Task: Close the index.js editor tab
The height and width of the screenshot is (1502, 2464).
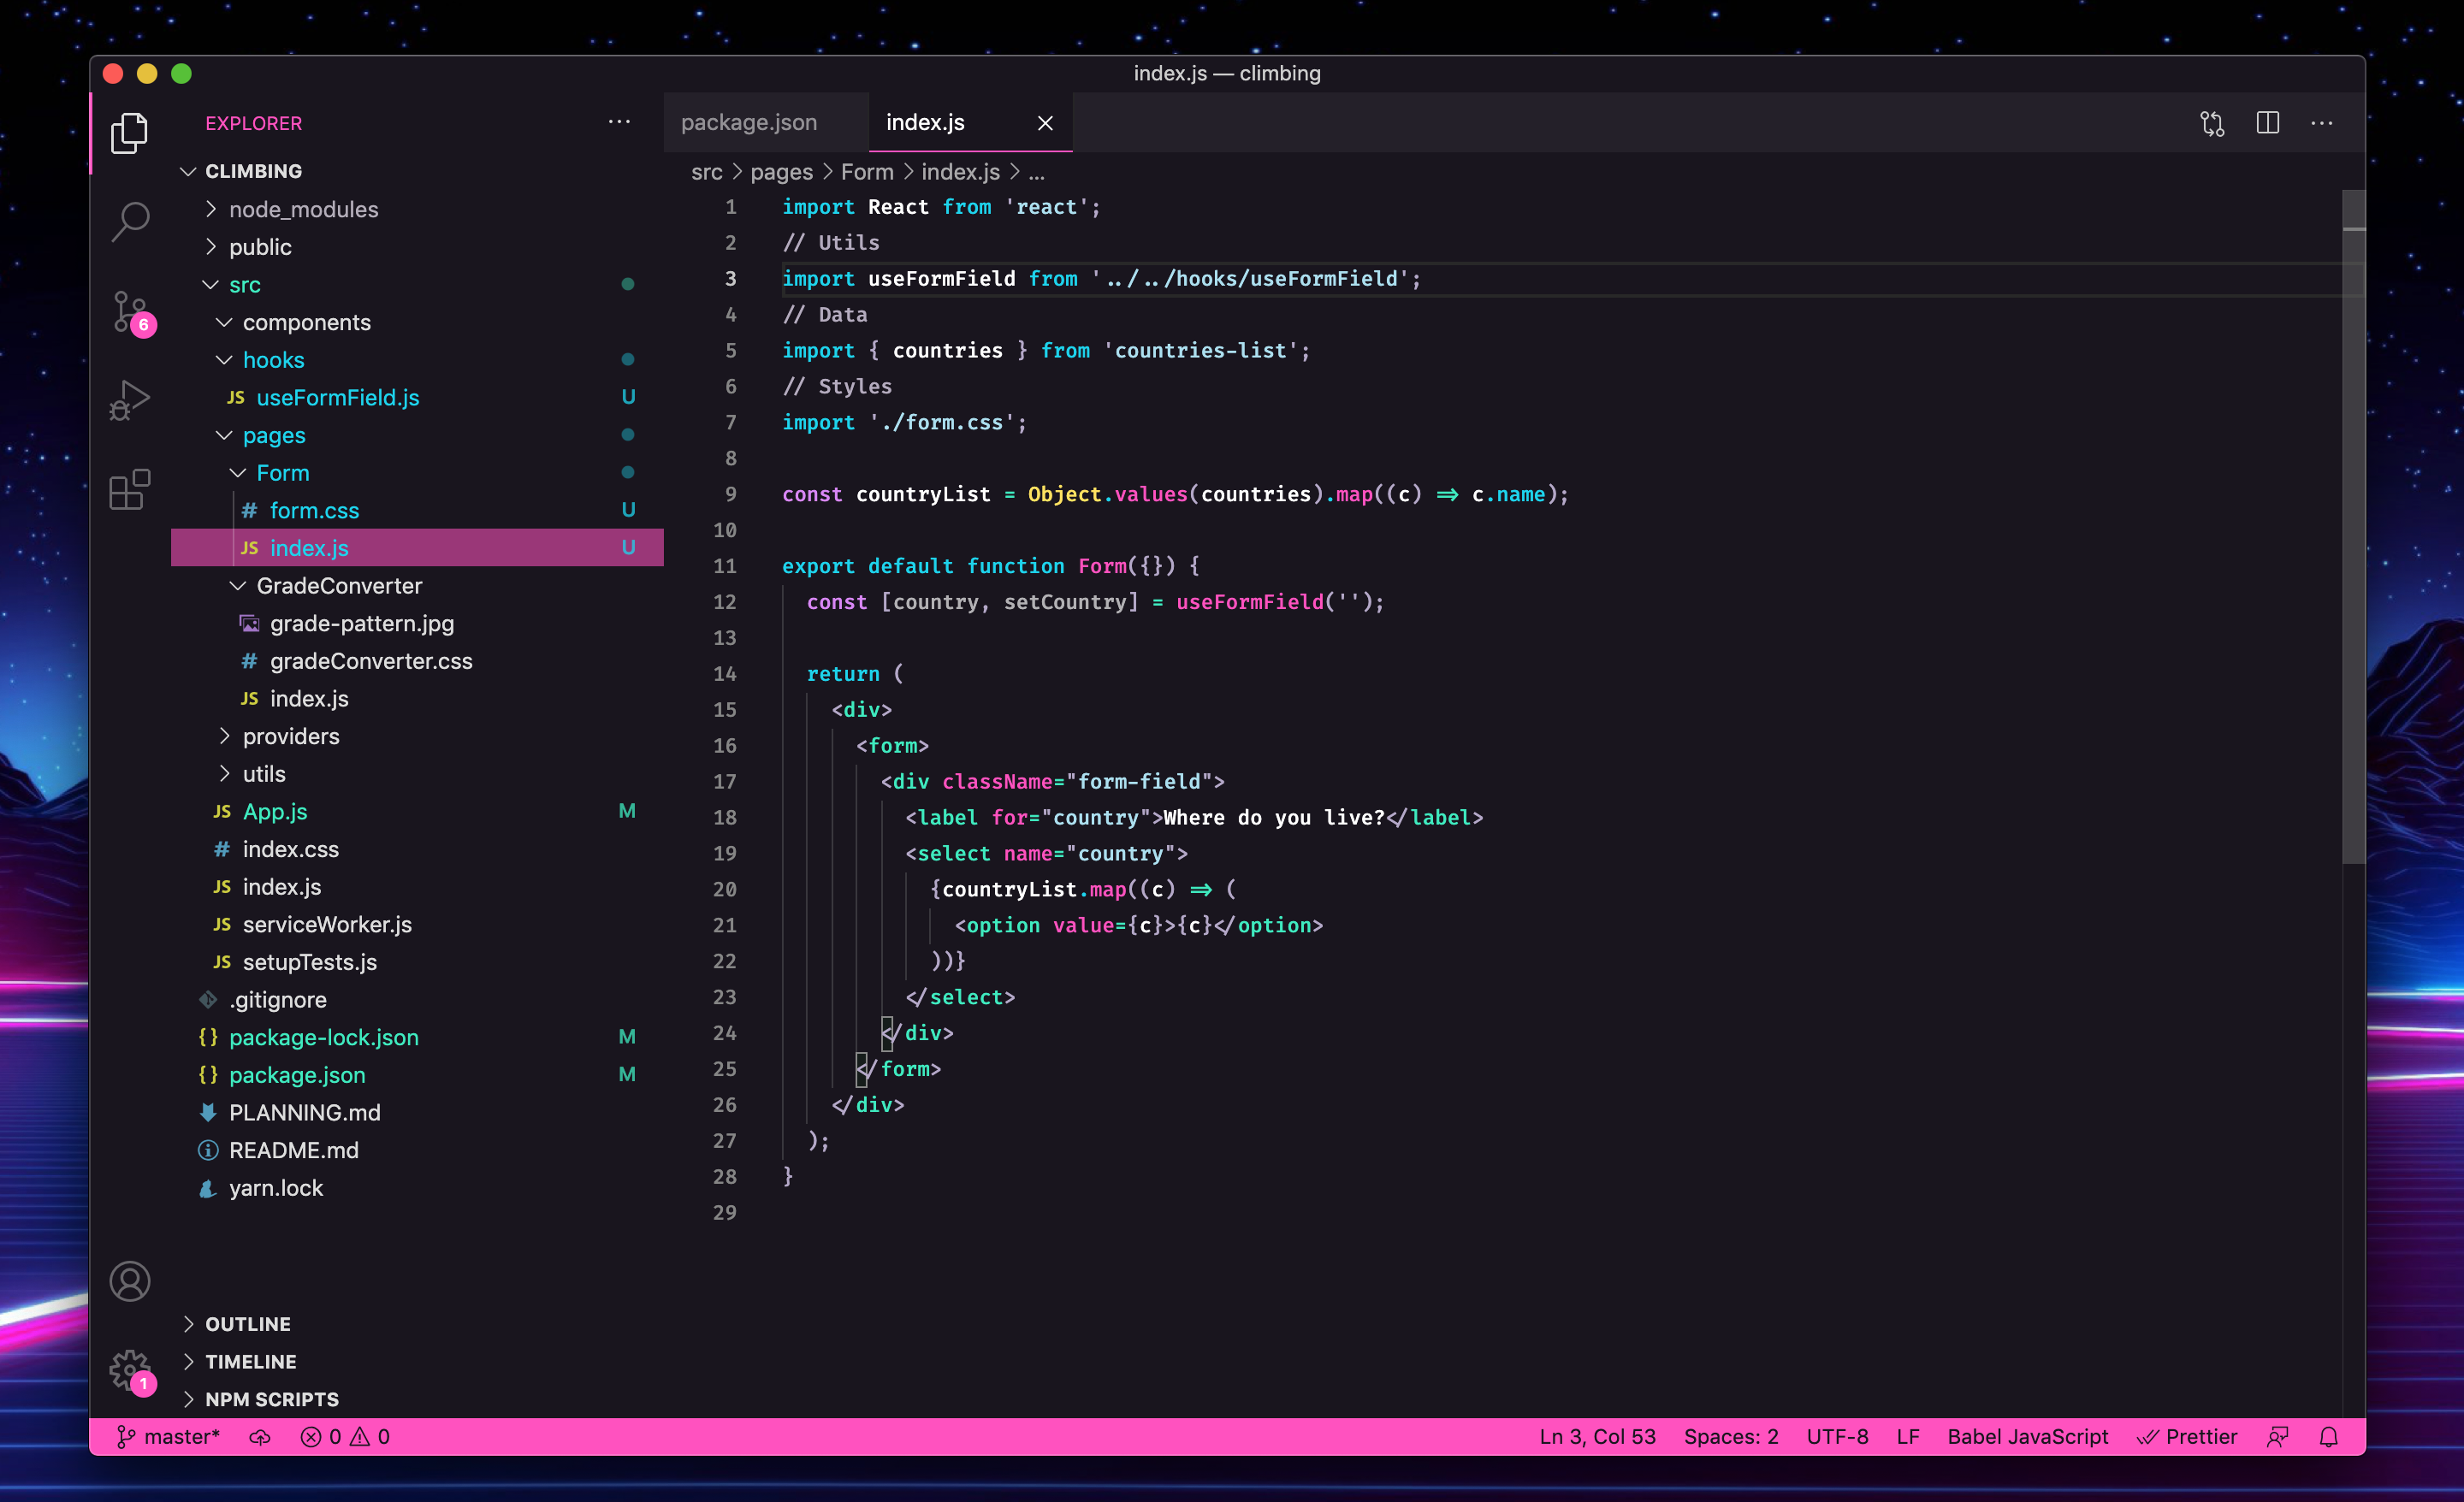Action: point(1045,123)
